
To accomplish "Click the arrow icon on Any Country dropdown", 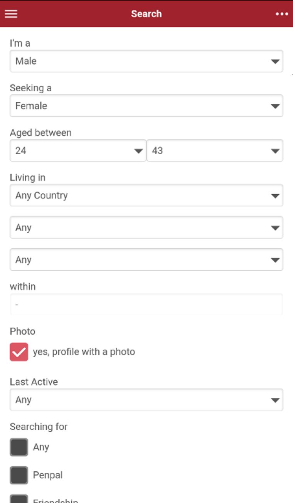I will 275,196.
